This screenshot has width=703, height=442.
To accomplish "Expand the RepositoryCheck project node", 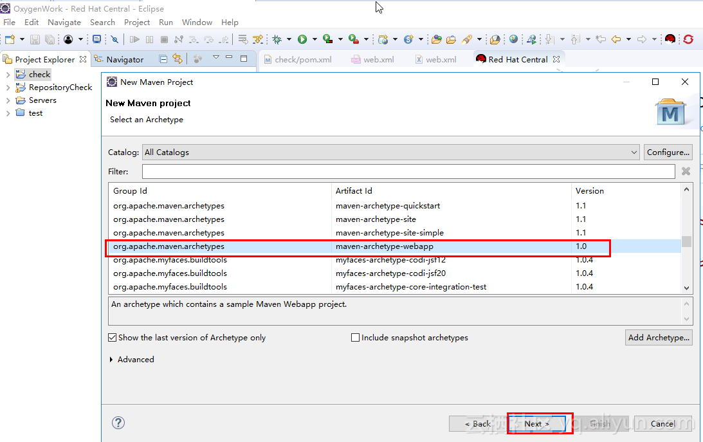I will [x=8, y=87].
